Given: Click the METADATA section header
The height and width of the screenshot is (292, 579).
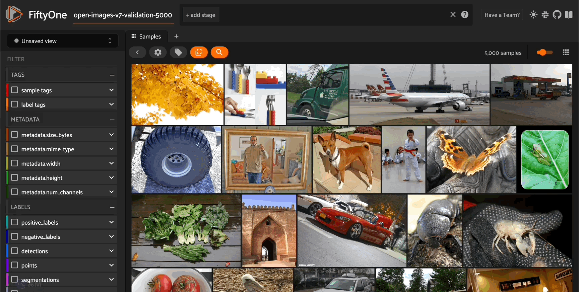Looking at the screenshot, I should pos(62,120).
